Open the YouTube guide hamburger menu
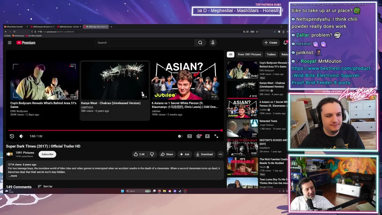This screenshot has width=382, height=215. pos(10,43)
